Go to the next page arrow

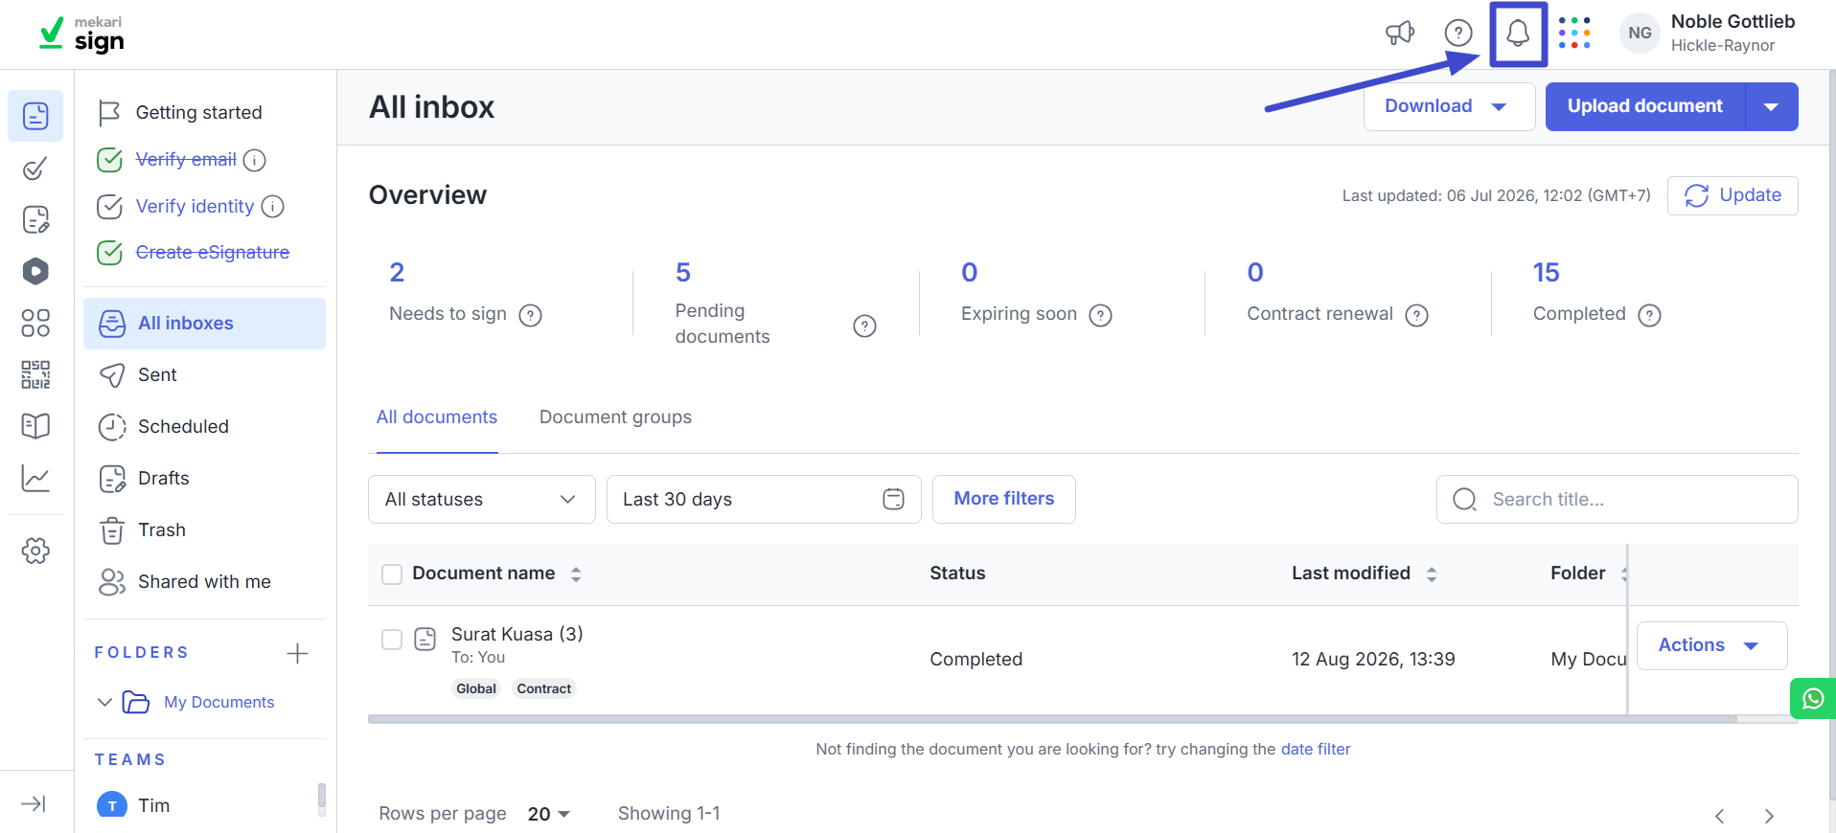pos(1769,816)
